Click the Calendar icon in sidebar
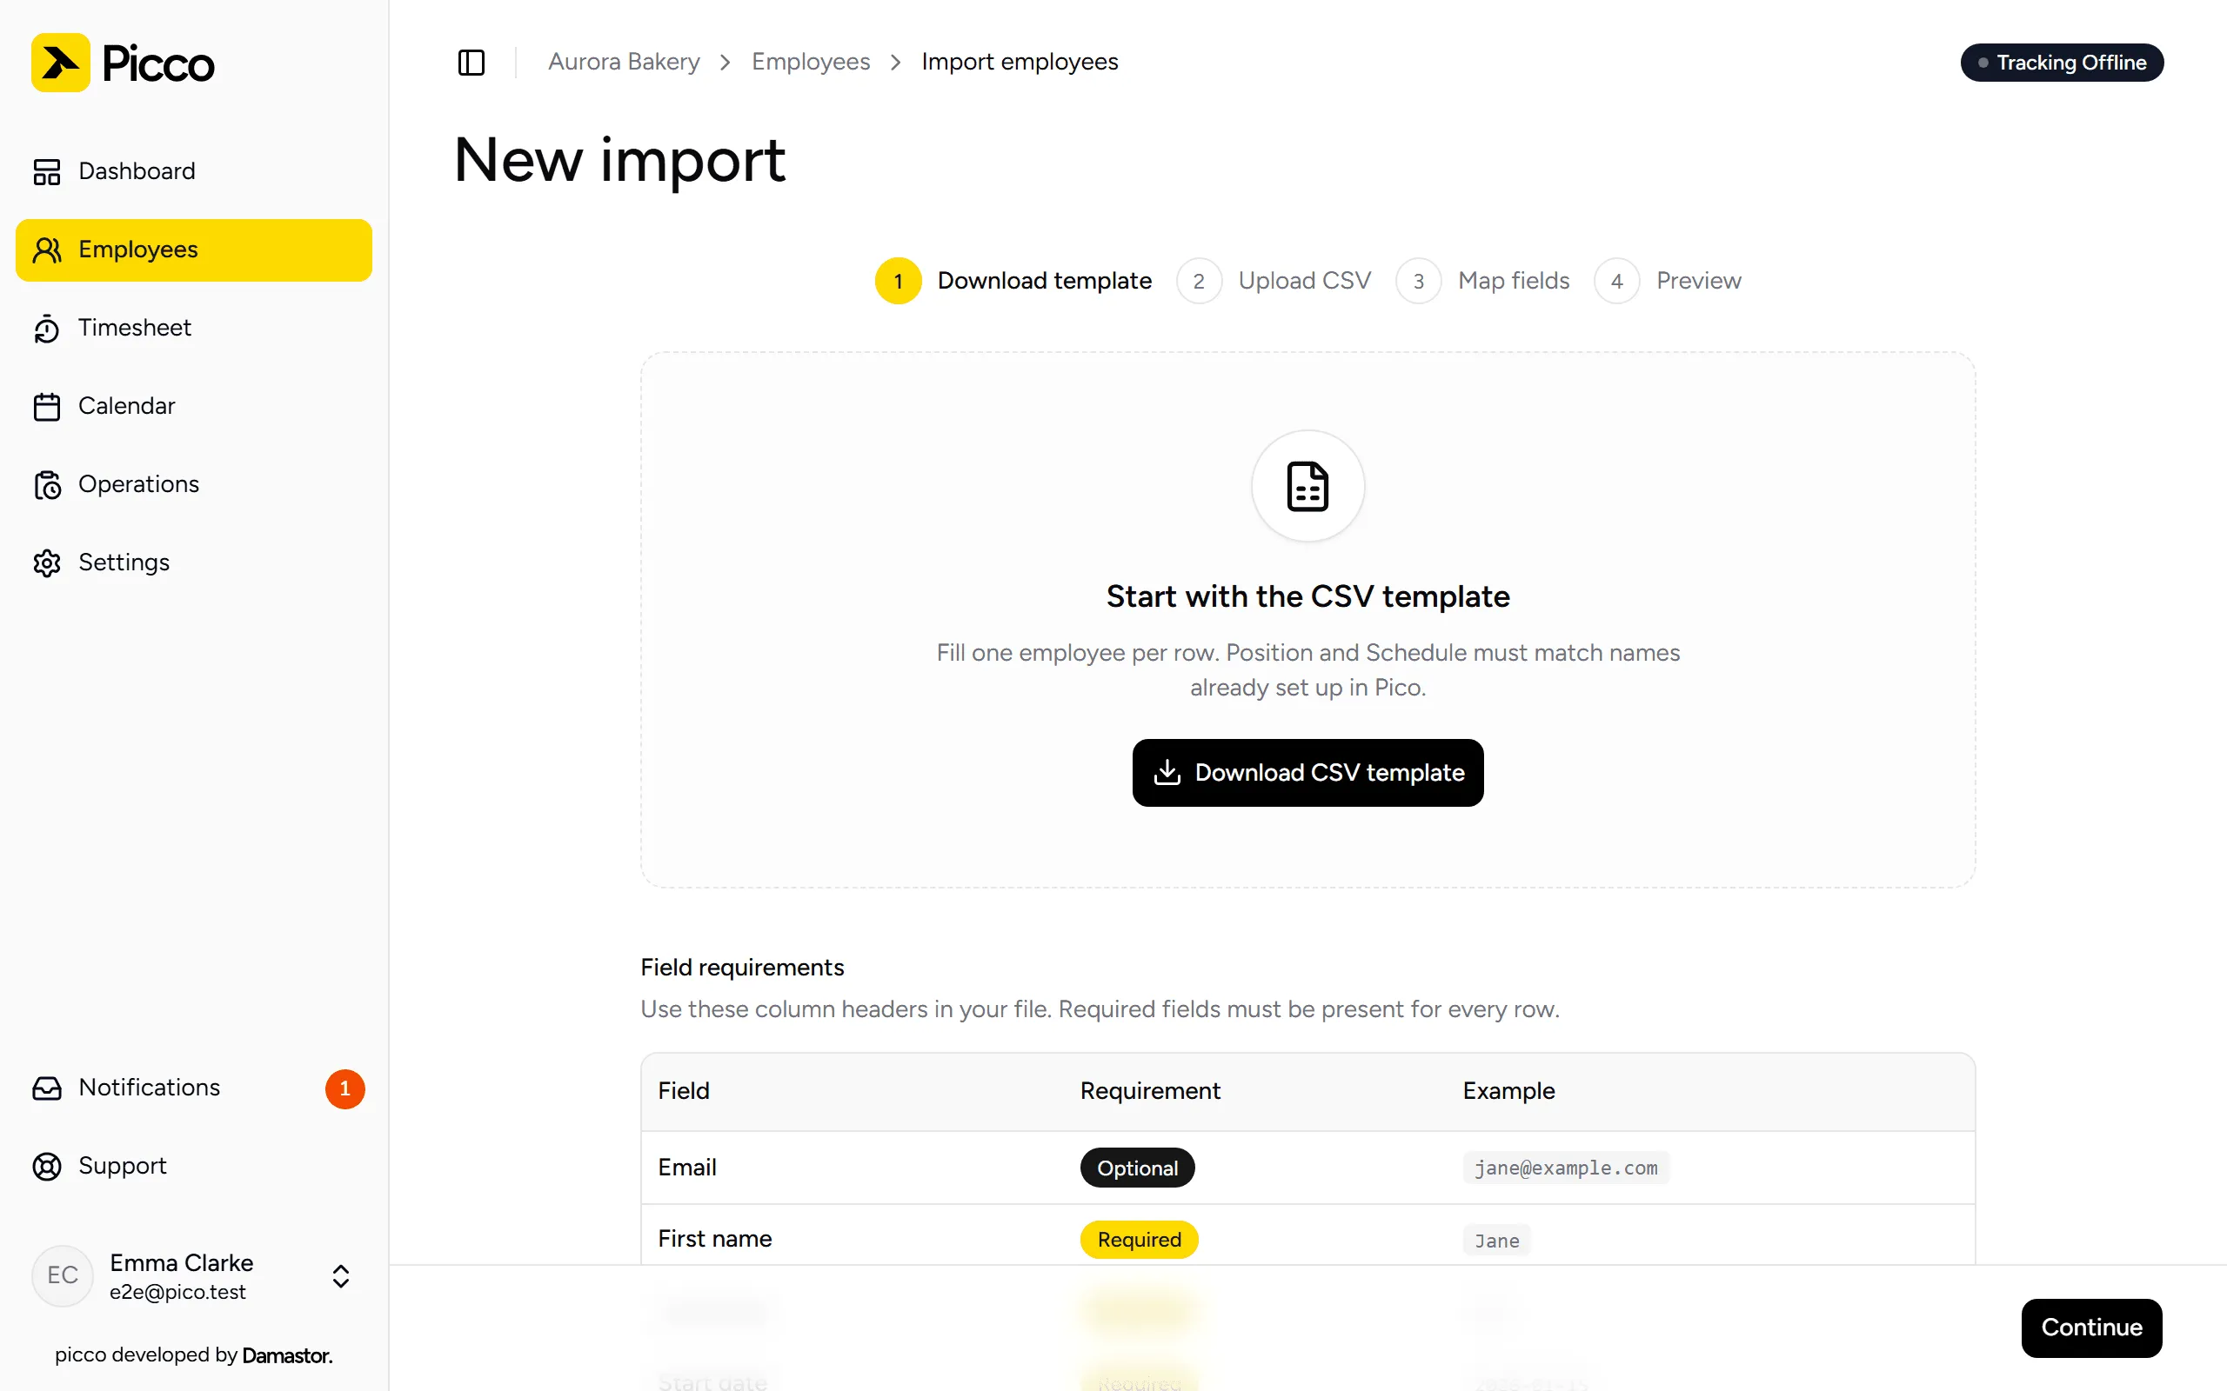Screen dimensions: 2227x1391 click(47, 407)
